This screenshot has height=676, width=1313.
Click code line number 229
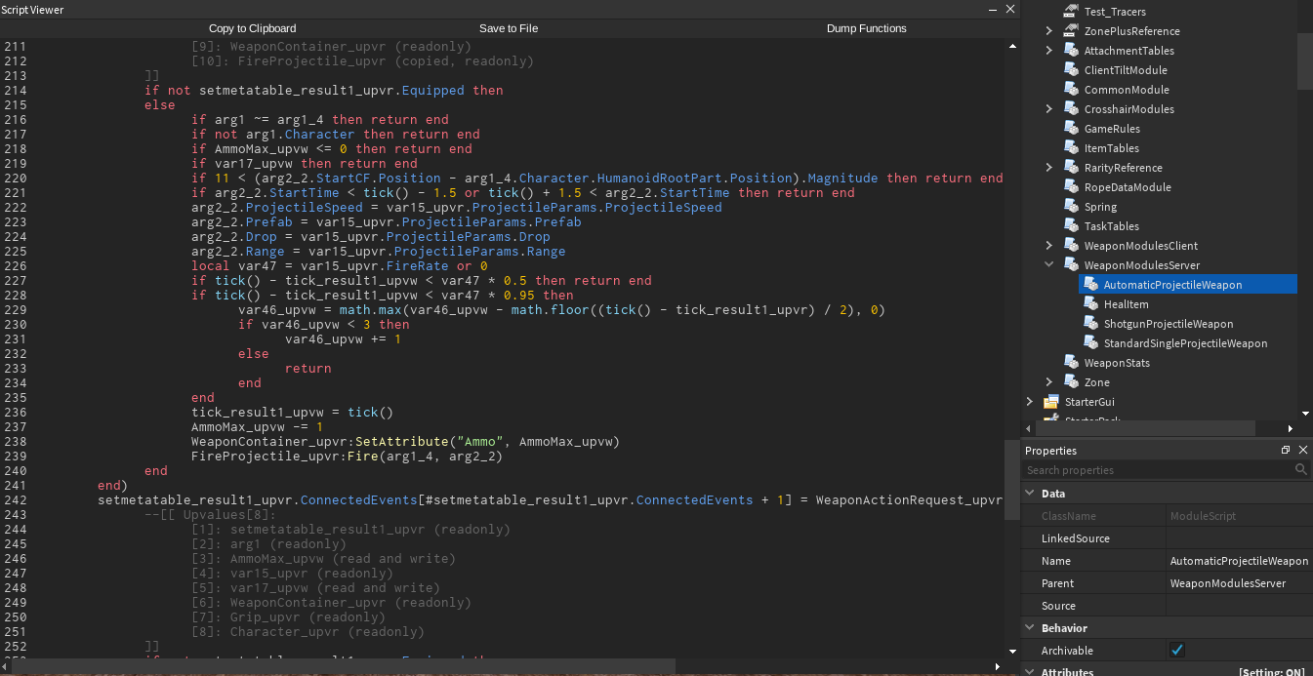click(x=15, y=310)
